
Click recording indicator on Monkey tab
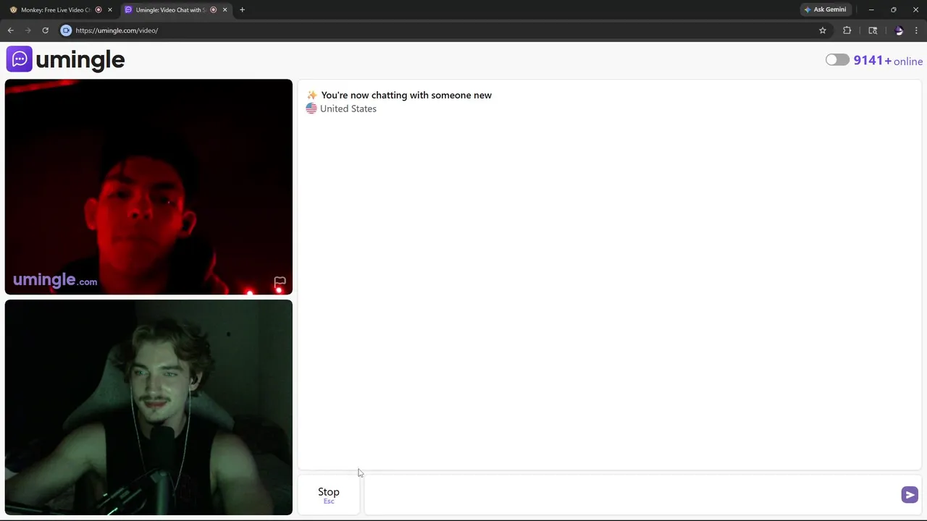click(x=98, y=10)
